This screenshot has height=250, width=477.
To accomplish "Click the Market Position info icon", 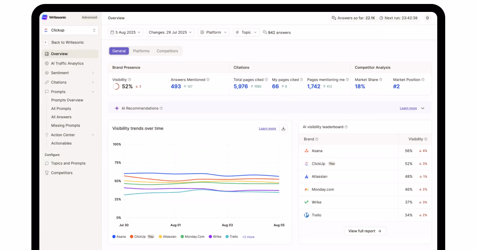I will [x=423, y=80].
